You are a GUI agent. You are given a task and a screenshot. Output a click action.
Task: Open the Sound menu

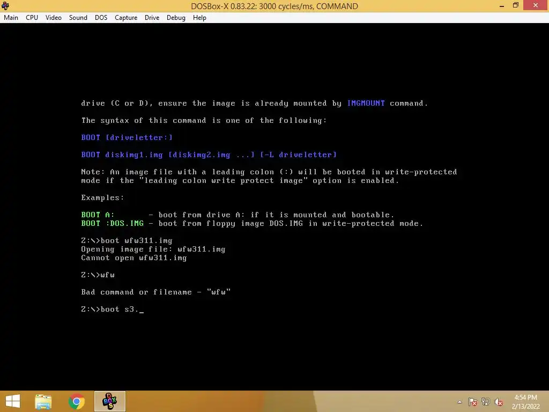pyautogui.click(x=78, y=18)
